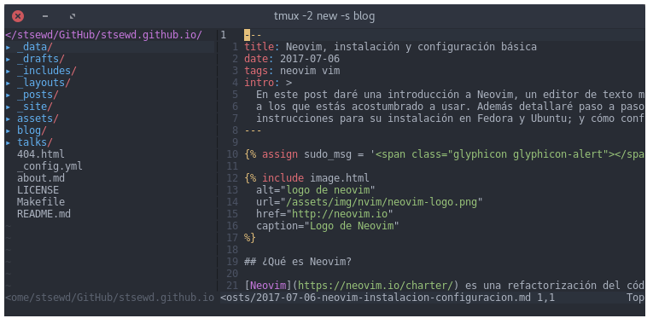The height and width of the screenshot is (324, 653).
Task: Click the date value 2017-07-06
Action: click(310, 59)
